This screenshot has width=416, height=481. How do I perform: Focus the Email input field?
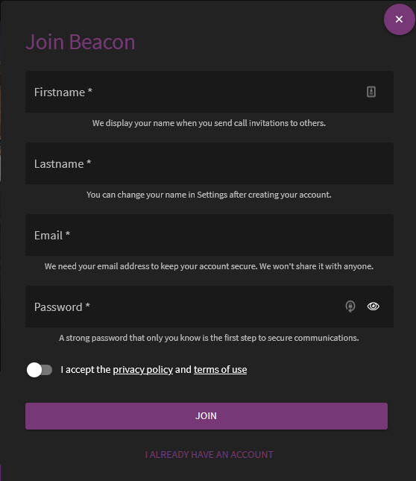click(x=209, y=235)
